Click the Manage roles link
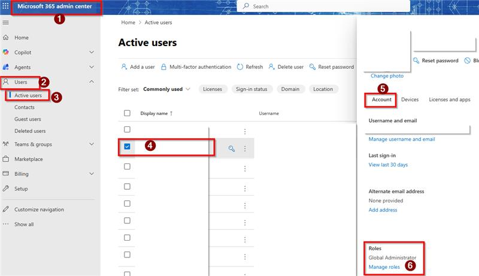 pos(384,267)
